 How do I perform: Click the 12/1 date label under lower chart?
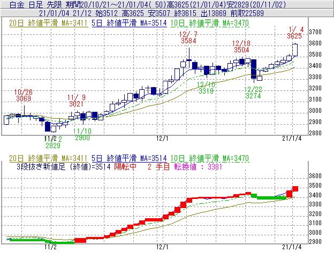coord(162,247)
